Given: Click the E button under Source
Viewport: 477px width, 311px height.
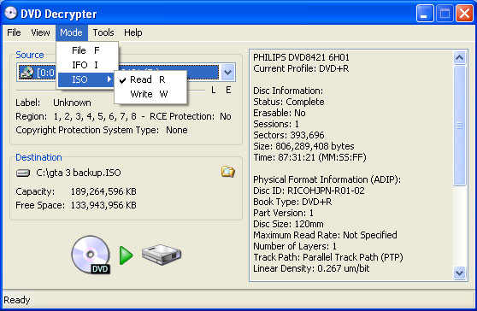Looking at the screenshot, I should (x=228, y=90).
